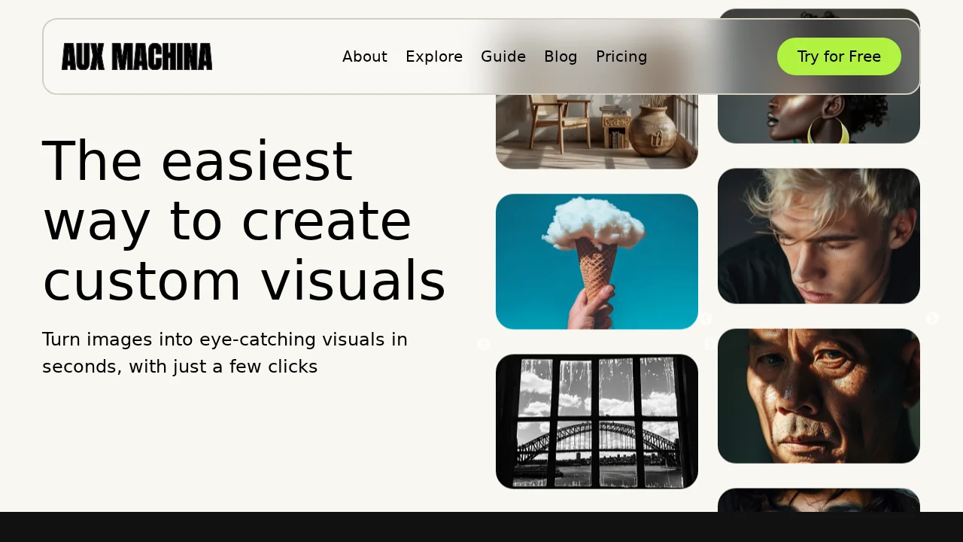
Task: Click next arrow right of ice cream column
Action: coord(709,344)
